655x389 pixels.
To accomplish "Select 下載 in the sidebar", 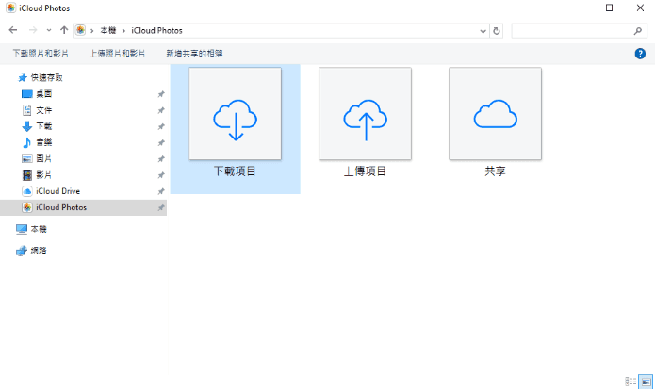I will pos(44,126).
